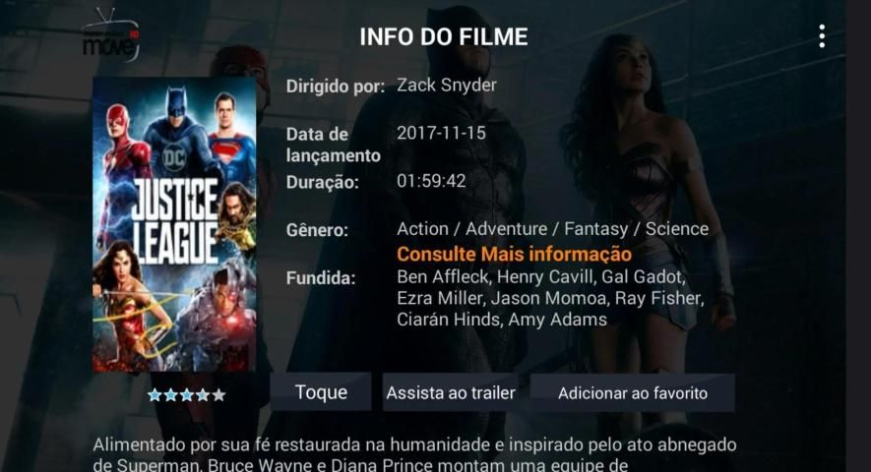Click the fourth rating star
Image resolution: width=871 pixels, height=472 pixels.
pos(203,395)
